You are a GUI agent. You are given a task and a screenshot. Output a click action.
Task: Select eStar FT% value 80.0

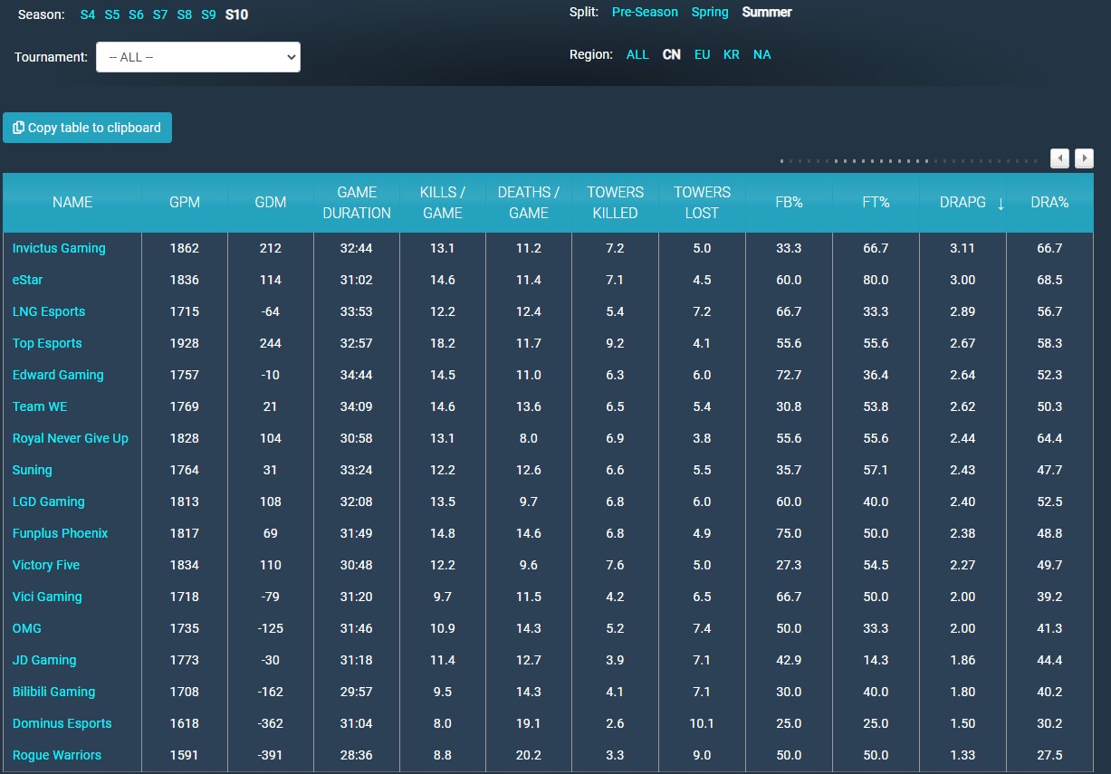pos(876,280)
